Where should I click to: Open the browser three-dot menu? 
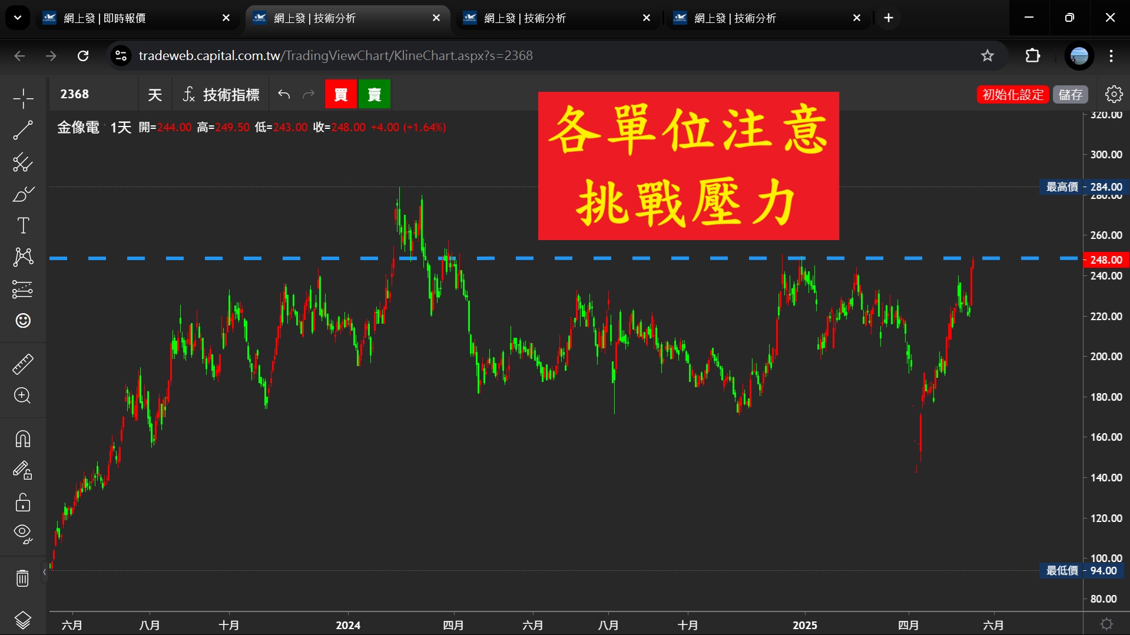click(x=1111, y=55)
